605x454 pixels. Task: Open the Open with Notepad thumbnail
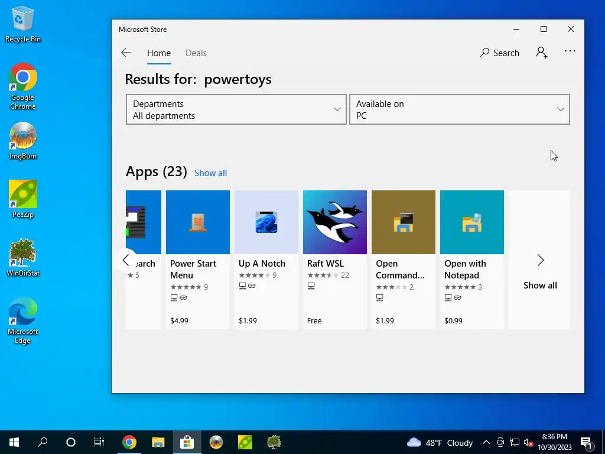pyautogui.click(x=472, y=222)
